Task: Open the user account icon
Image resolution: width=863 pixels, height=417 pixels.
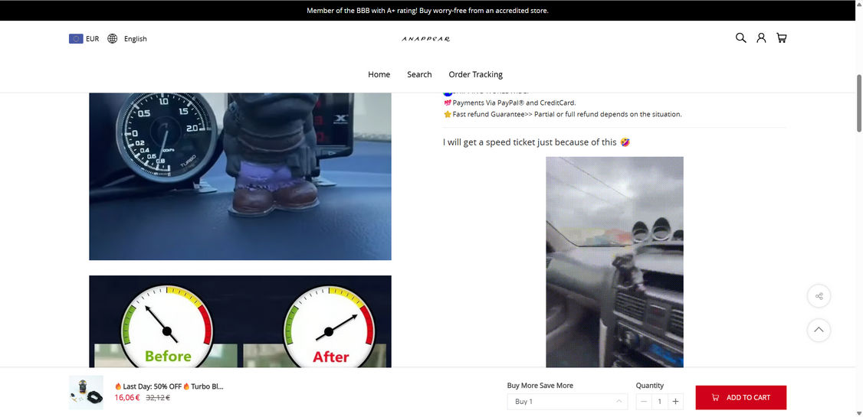Action: [x=761, y=38]
